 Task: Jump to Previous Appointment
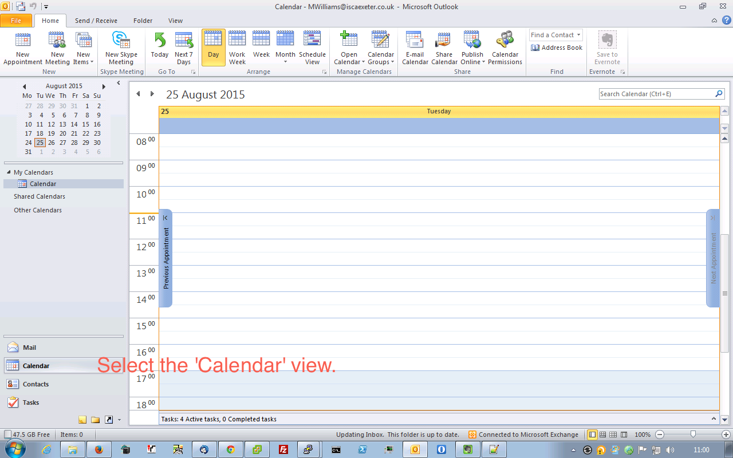pyautogui.click(x=165, y=258)
